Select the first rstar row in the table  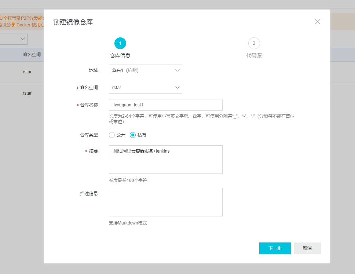(x=27, y=72)
